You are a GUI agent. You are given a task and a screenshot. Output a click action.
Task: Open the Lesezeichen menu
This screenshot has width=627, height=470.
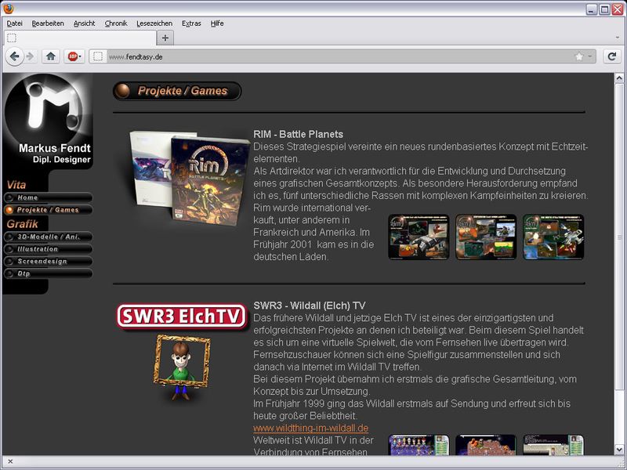click(154, 23)
